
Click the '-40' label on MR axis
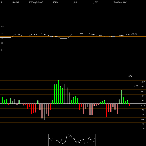(142, 115)
